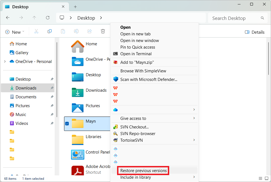This screenshot has width=271, height=182.
Task: Click the Search Desktop field
Action: coord(235,18)
